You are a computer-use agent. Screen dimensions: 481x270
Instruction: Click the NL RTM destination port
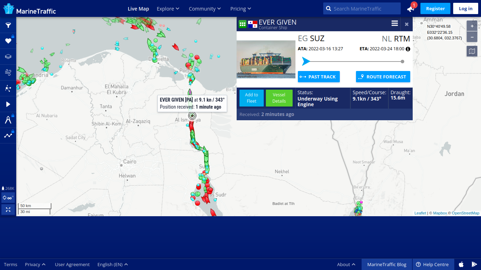pos(396,39)
